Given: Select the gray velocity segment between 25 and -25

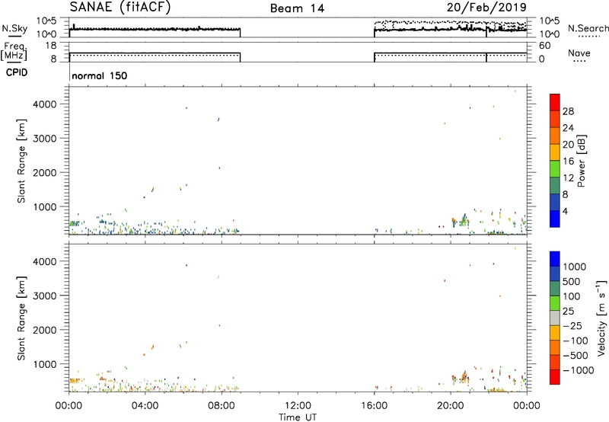Looking at the screenshot, I should pyautogui.click(x=555, y=318).
